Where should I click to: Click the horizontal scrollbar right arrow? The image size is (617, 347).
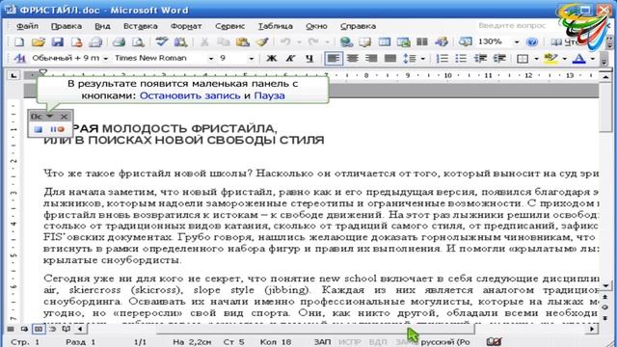coord(591,329)
